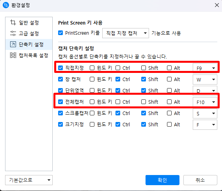Uncheck the 전체캡처 shortcut checkbox
Image resolution: width=222 pixels, height=191 pixels.
tap(60, 102)
